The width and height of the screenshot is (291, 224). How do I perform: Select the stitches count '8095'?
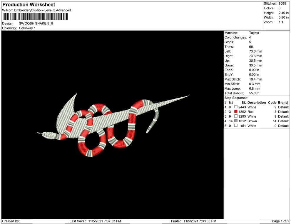coord(282,4)
